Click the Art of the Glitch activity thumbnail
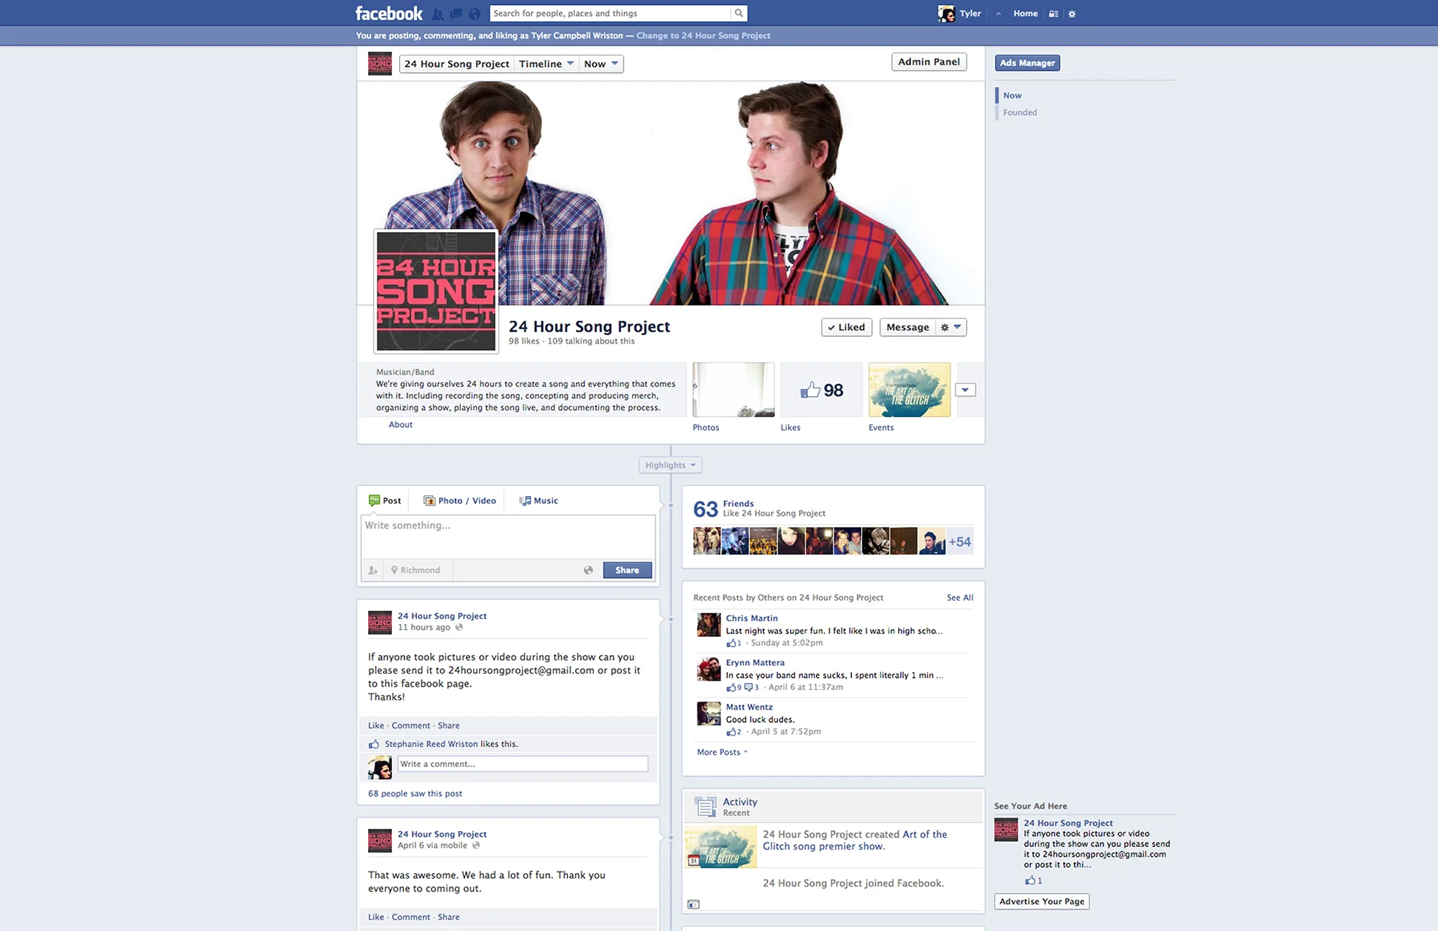Image resolution: width=1438 pixels, height=931 pixels. [x=720, y=847]
